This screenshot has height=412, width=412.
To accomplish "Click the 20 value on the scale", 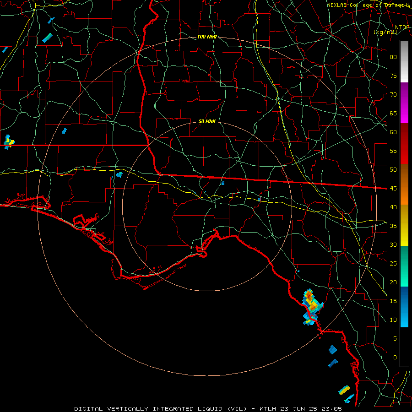I will [x=393, y=282].
